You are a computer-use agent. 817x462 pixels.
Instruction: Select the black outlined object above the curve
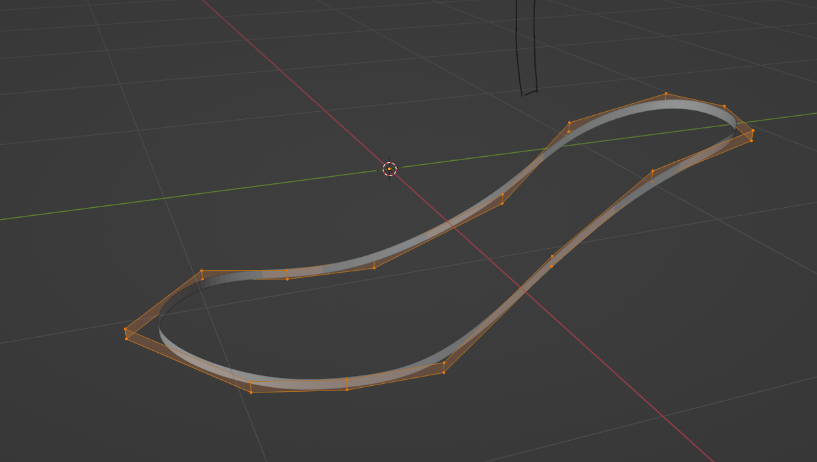tap(527, 48)
